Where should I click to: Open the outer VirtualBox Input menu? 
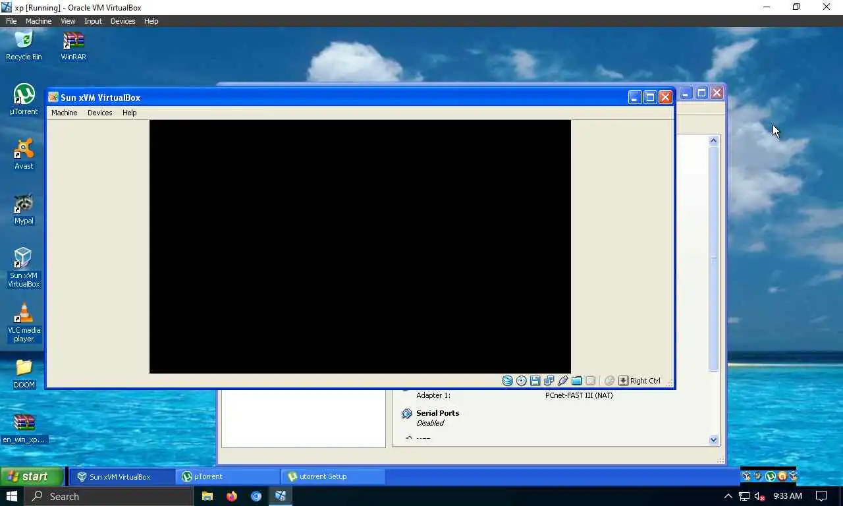coord(93,21)
